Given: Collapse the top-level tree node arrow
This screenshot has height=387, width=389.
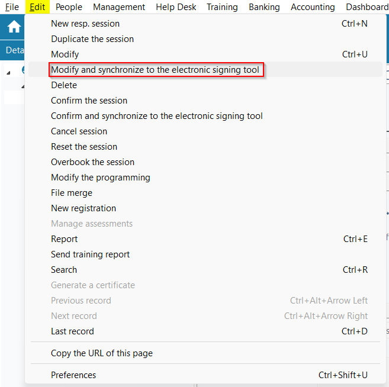Looking at the screenshot, I should (9, 72).
